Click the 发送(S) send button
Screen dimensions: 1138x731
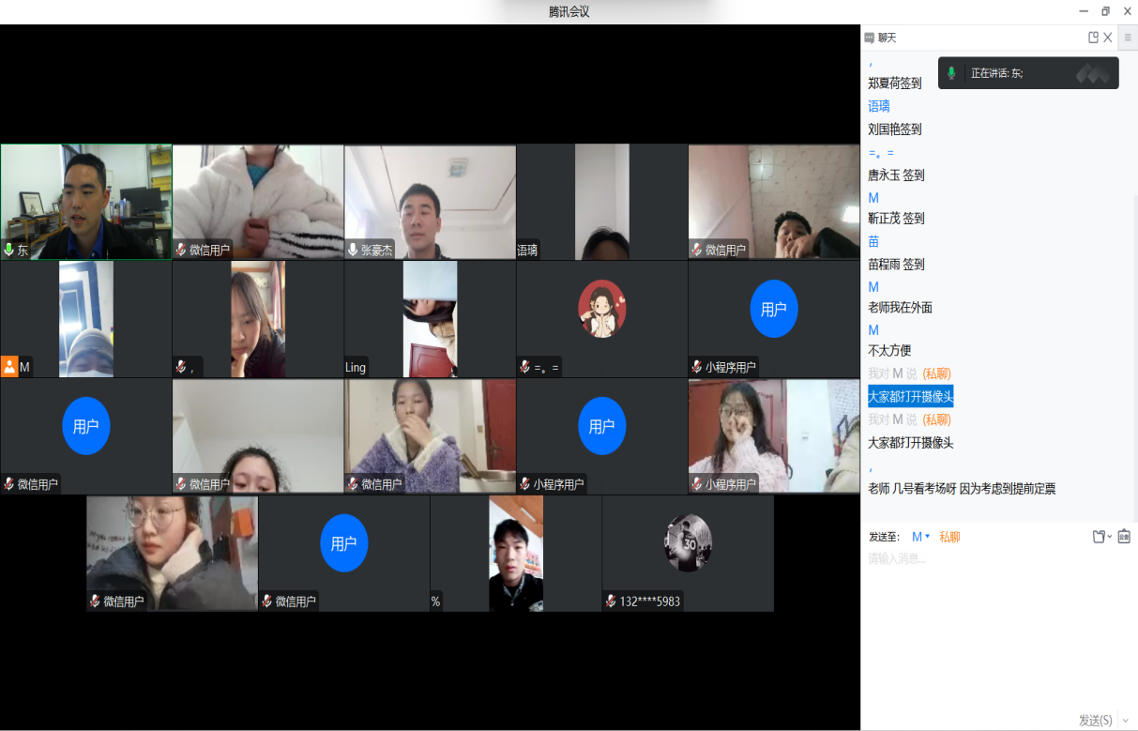click(1095, 721)
